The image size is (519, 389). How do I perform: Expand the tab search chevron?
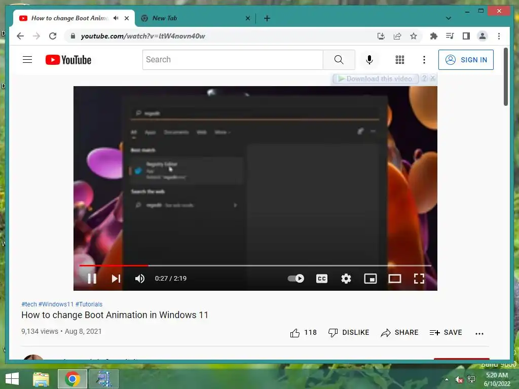[x=449, y=18]
